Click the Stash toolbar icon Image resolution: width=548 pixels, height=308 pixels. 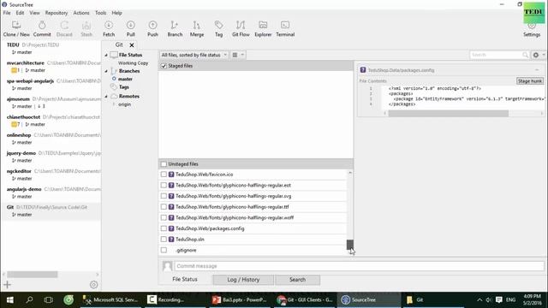point(86,28)
